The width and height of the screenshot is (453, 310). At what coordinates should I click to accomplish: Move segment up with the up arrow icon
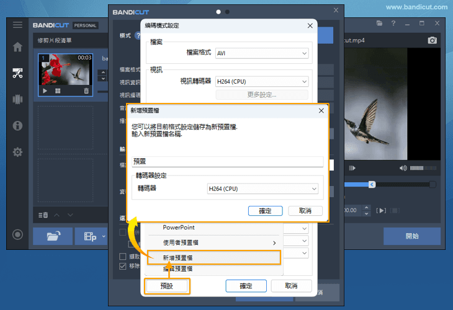(x=57, y=215)
